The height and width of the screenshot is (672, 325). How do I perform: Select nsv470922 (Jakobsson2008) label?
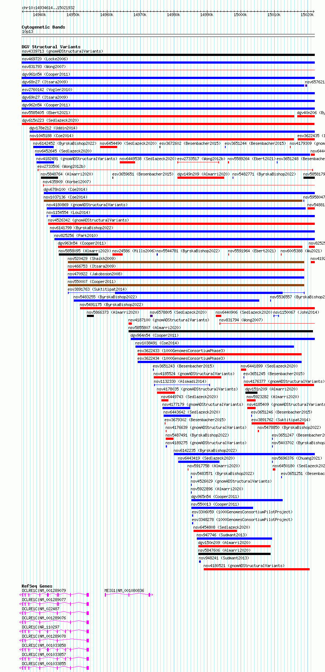pyautogui.click(x=95, y=274)
